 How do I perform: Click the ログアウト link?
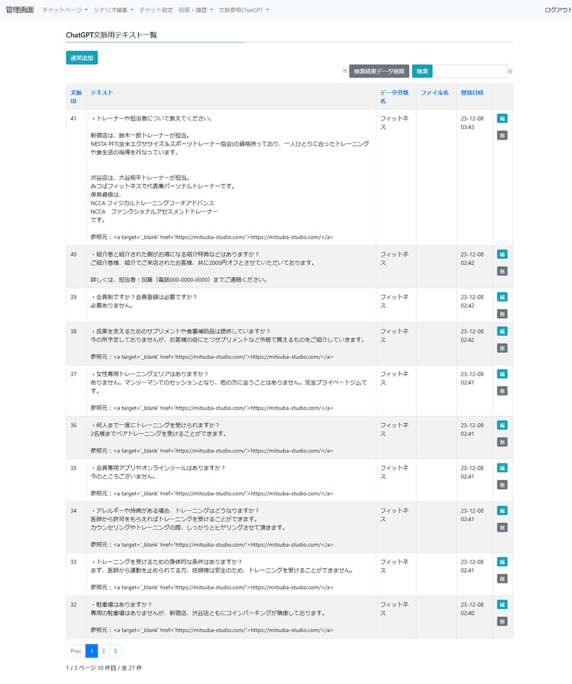(x=558, y=10)
